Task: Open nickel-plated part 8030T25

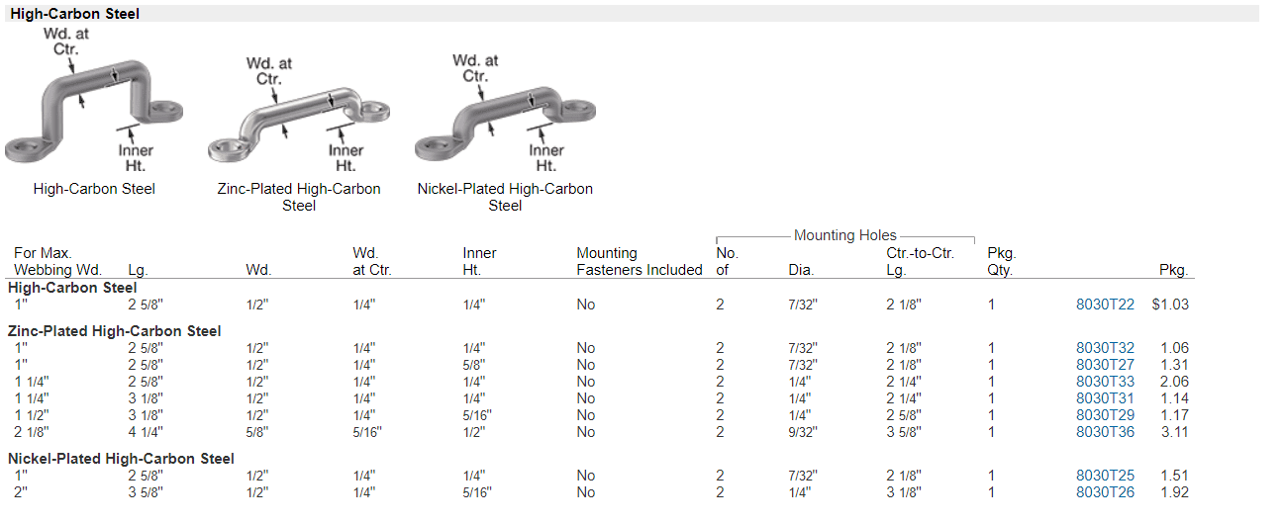Action: [1105, 476]
